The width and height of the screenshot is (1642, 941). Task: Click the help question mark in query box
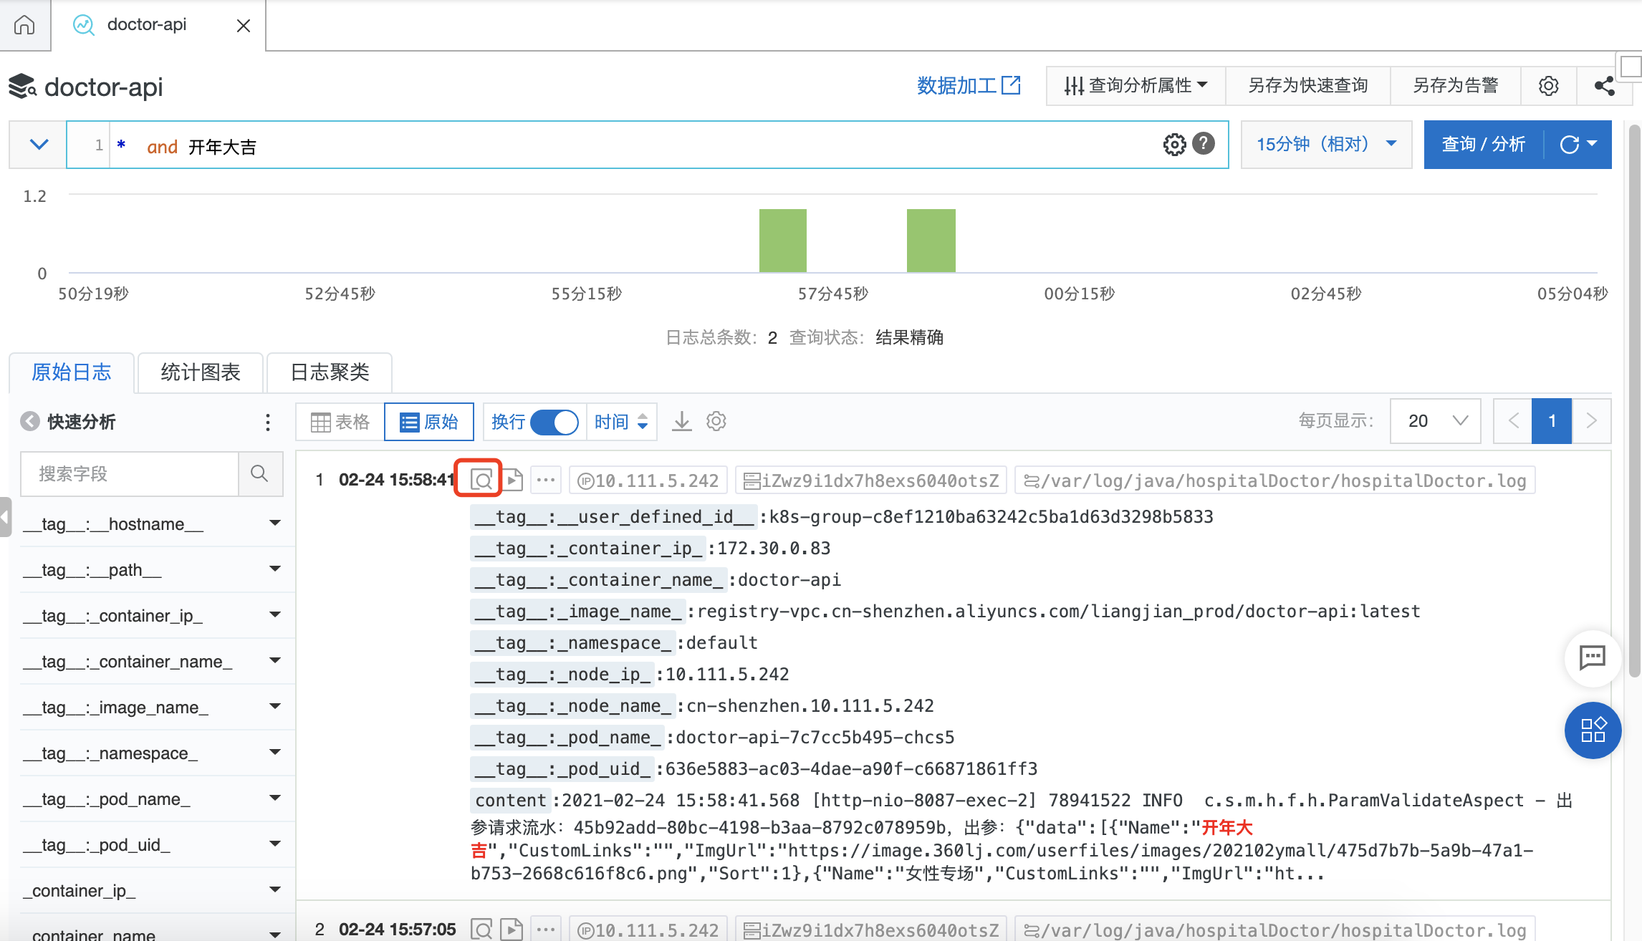click(x=1204, y=144)
